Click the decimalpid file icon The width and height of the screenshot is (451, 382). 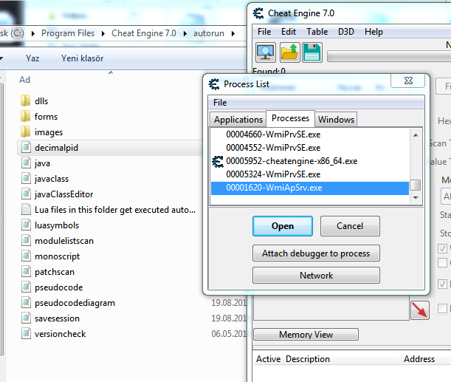click(26, 147)
